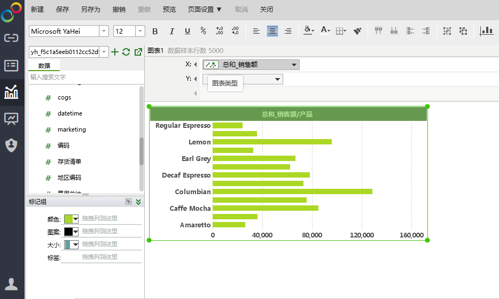
Task: Click 另存为 in the menu bar
Action: coord(91,10)
